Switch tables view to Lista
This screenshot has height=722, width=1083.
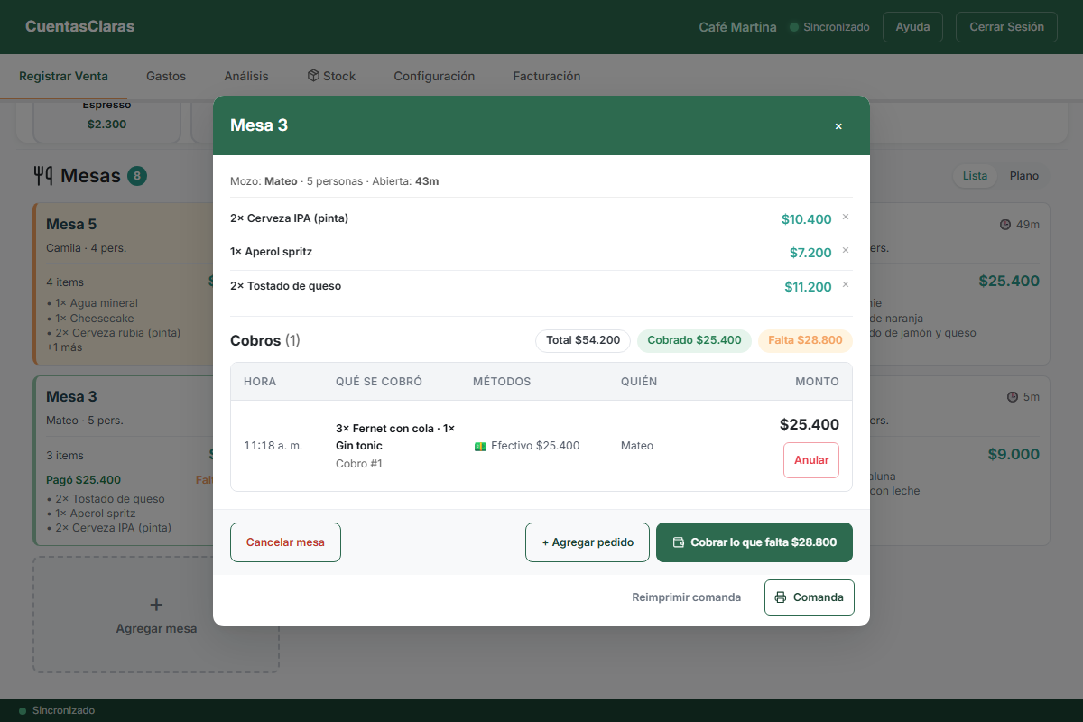tap(975, 176)
